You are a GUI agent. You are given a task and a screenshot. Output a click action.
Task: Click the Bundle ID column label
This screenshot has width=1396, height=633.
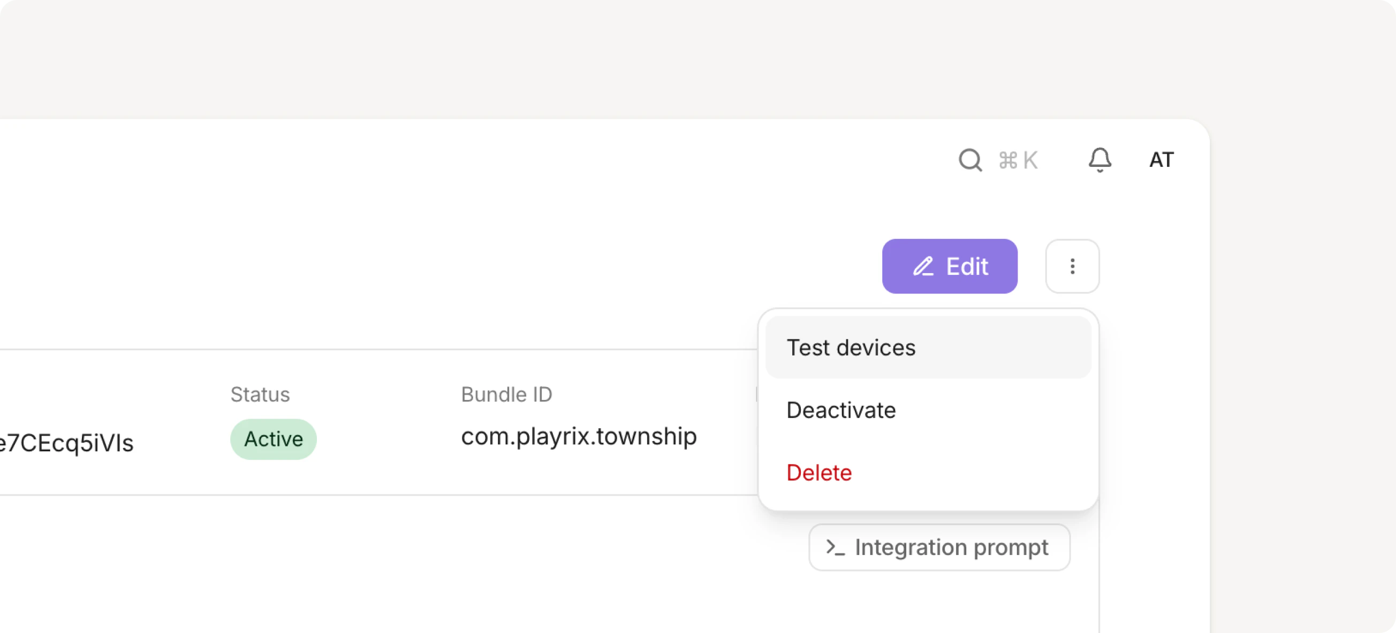coord(506,394)
